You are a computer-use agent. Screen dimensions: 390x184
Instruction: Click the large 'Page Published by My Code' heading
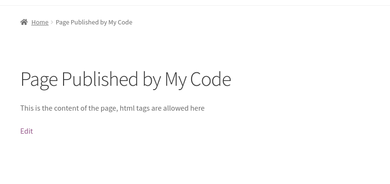click(x=126, y=79)
